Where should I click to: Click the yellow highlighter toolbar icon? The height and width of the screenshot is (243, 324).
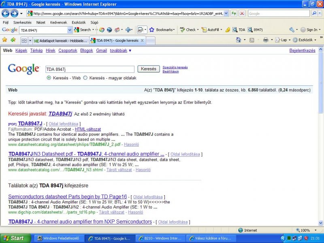[x=228, y=30]
